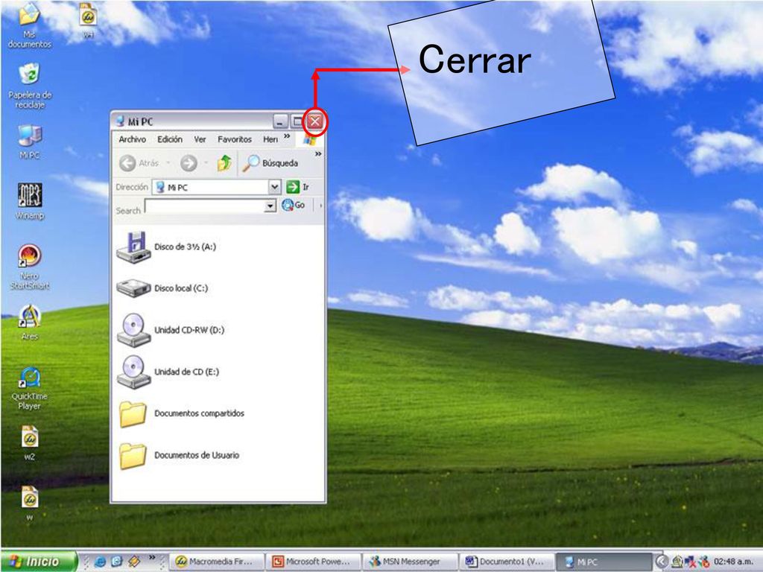Image resolution: width=763 pixels, height=572 pixels.
Task: Switch to MSN Messenger taskbar button
Action: pos(411,562)
